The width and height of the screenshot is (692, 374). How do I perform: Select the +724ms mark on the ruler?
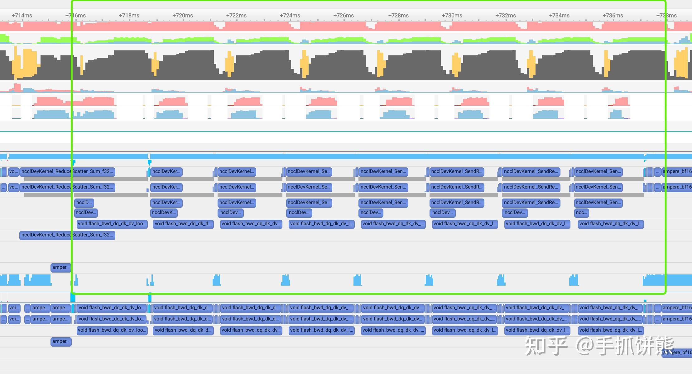click(x=290, y=16)
